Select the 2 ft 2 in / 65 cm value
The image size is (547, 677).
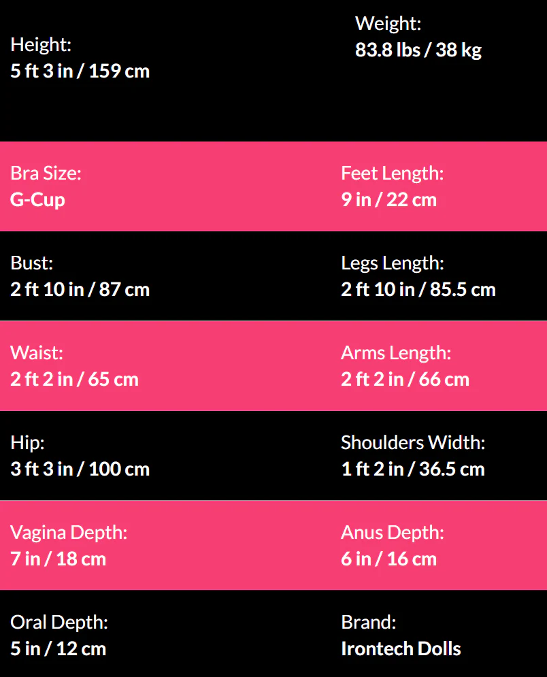tap(74, 380)
